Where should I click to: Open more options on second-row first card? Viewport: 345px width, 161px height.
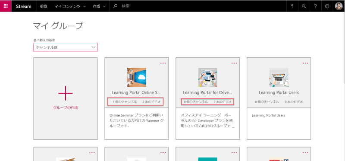(x=92, y=153)
